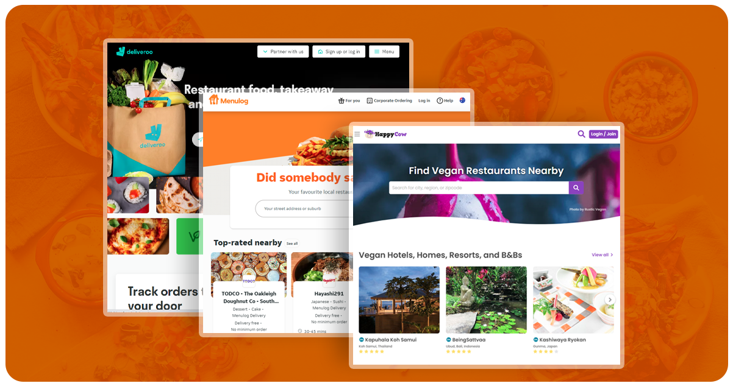Click the purple Login / Join button
Viewport: 733px width, 386px height.
coord(604,134)
